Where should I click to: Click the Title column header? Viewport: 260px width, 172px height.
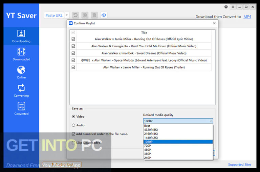tap(144, 33)
